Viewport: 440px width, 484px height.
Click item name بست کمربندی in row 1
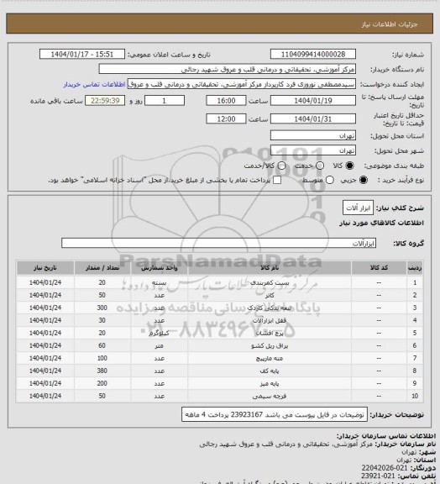coord(270,282)
